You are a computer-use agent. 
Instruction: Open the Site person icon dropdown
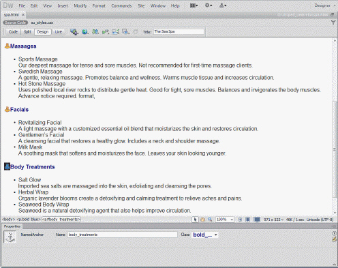tap(223, 5)
